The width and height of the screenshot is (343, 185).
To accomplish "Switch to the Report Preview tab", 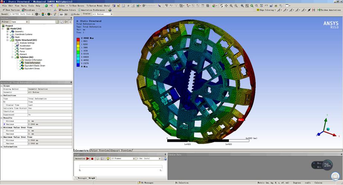I will (121, 150).
